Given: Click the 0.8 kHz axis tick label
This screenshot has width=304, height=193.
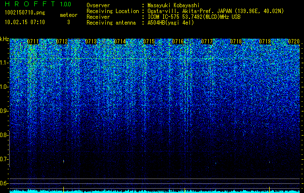Looking at the screenshot, I should (x=4, y=135).
